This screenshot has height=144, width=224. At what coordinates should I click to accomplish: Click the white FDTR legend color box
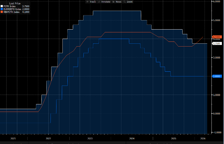point(2,6)
